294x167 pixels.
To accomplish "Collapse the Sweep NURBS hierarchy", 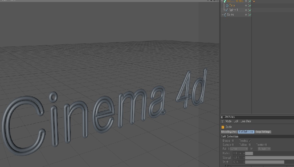I will (222, 1).
